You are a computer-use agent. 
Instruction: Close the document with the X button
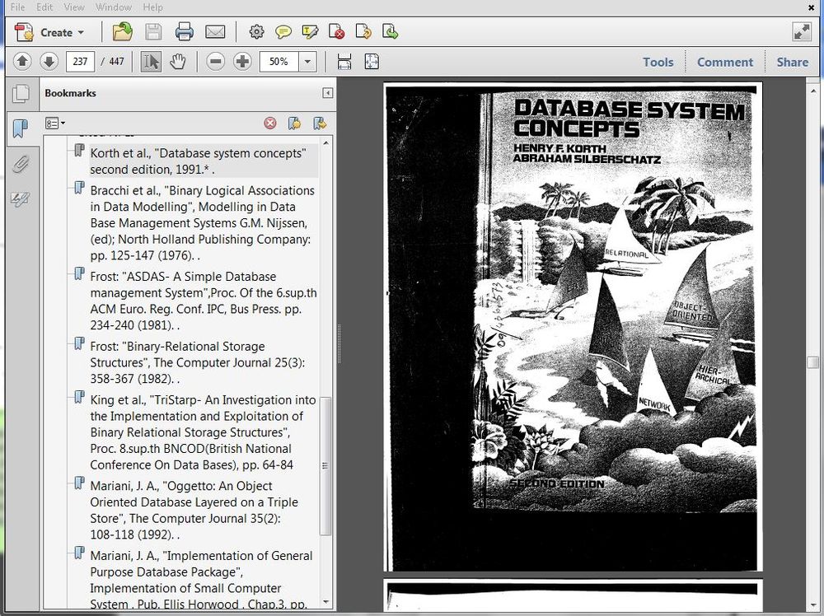811,7
